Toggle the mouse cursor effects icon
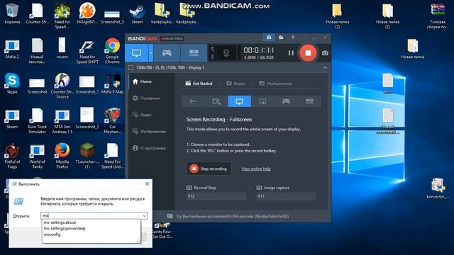 pyautogui.click(x=213, y=49)
